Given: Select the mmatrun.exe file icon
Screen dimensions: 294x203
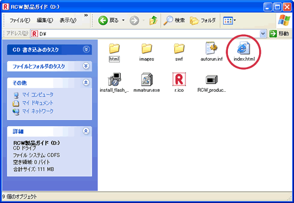Looking at the screenshot, I should 146,79.
